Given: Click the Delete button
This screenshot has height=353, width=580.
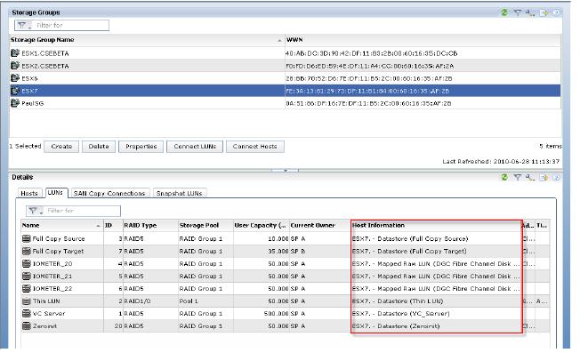Looking at the screenshot, I should 99,147.
